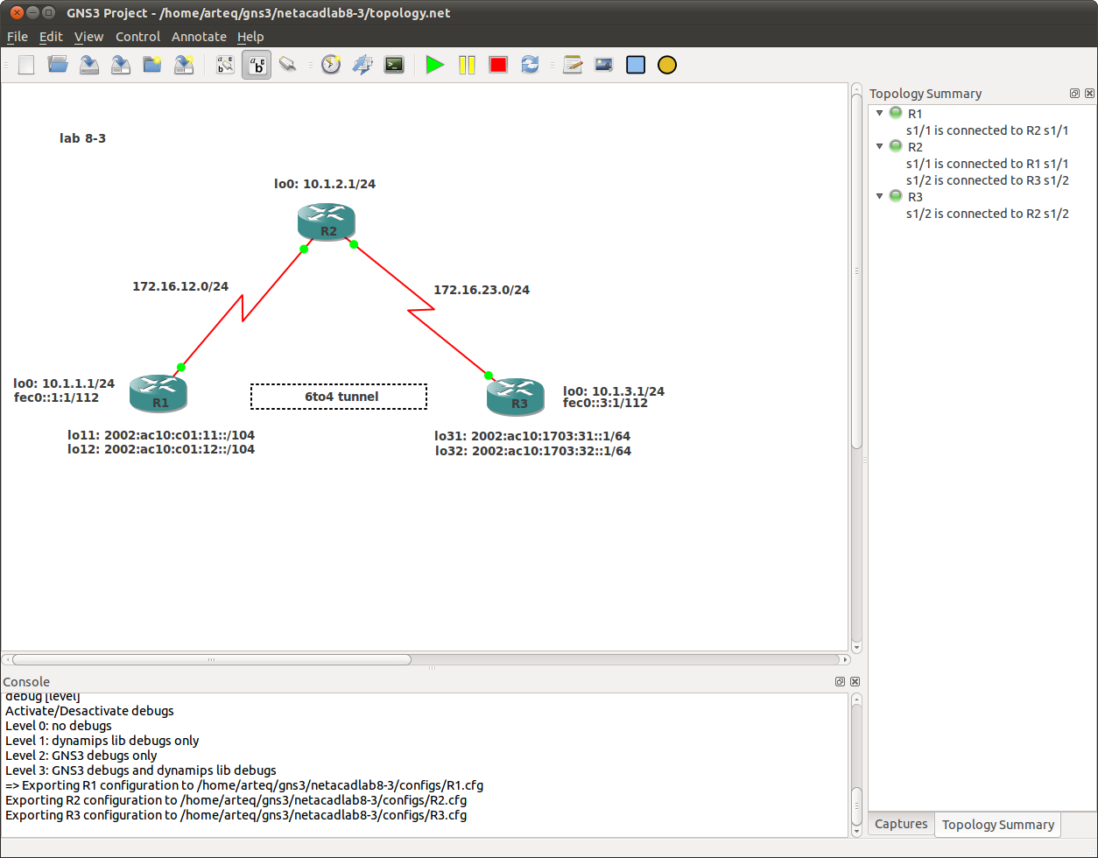Viewport: 1098px width, 858px height.
Task: Toggle show interface labels button
Action: 257,65
